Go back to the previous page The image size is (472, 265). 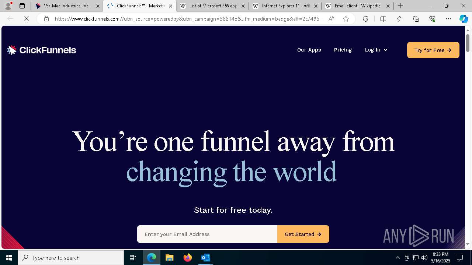(x=10, y=19)
